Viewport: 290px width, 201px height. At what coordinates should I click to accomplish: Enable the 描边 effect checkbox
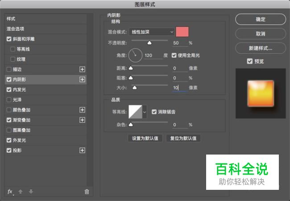pyautogui.click(x=9, y=69)
